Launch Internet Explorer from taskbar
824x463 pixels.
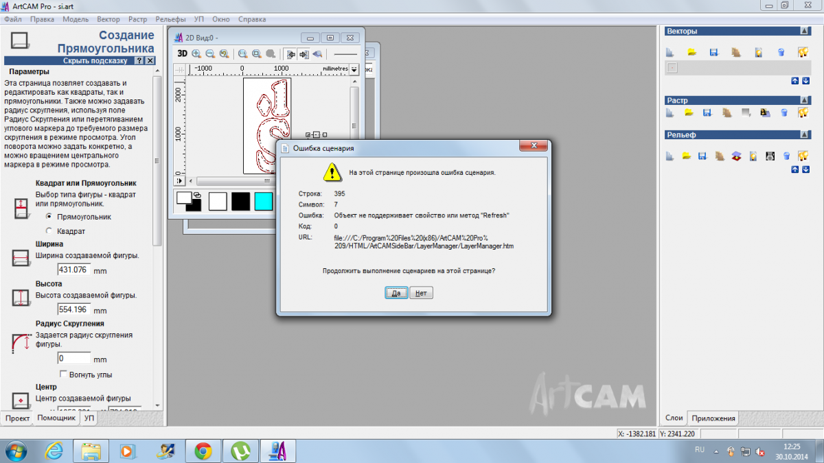click(54, 451)
